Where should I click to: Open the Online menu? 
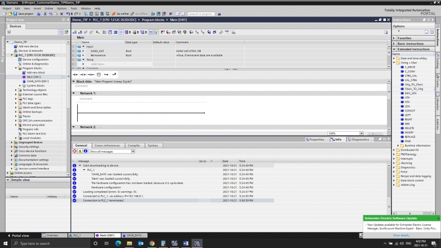tap(49, 8)
